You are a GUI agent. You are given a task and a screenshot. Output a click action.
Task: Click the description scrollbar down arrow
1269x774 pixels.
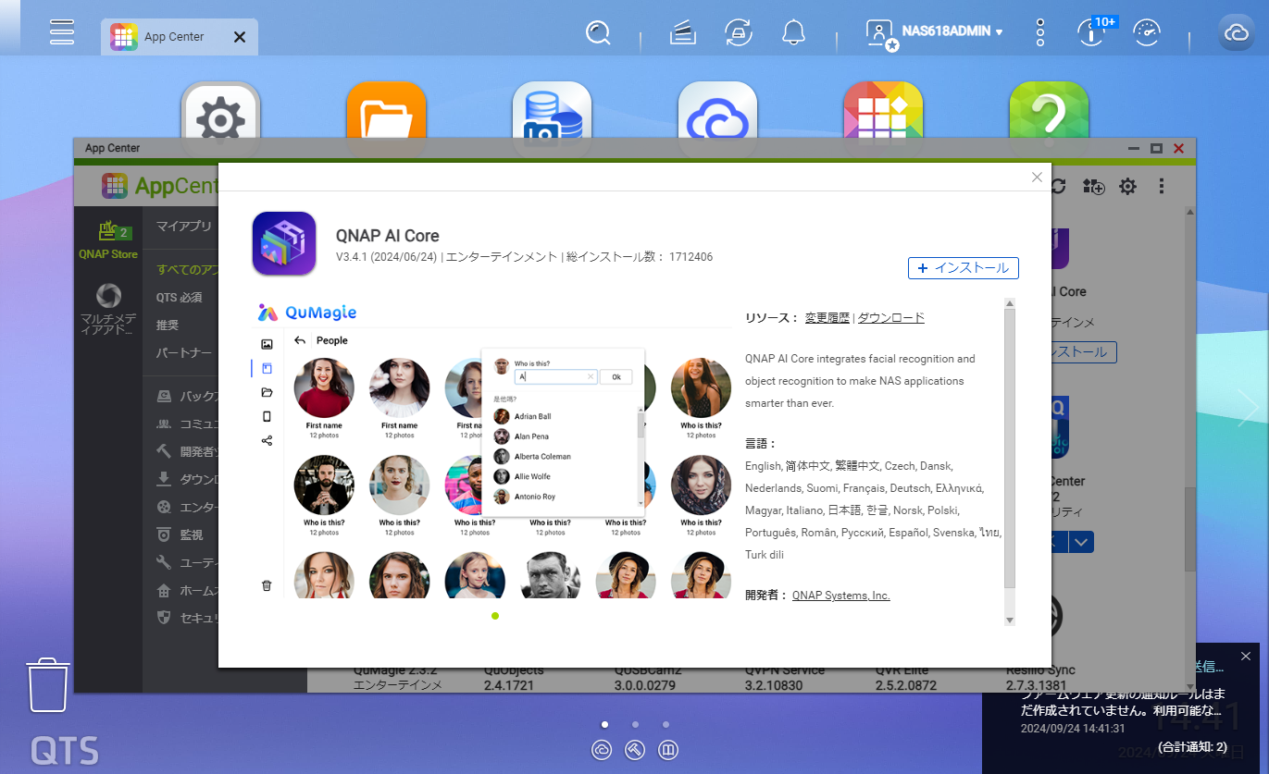click(1010, 620)
